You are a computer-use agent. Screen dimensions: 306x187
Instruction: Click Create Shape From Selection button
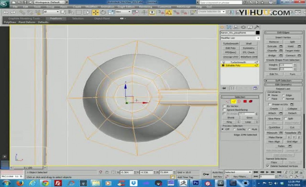click(x=283, y=60)
